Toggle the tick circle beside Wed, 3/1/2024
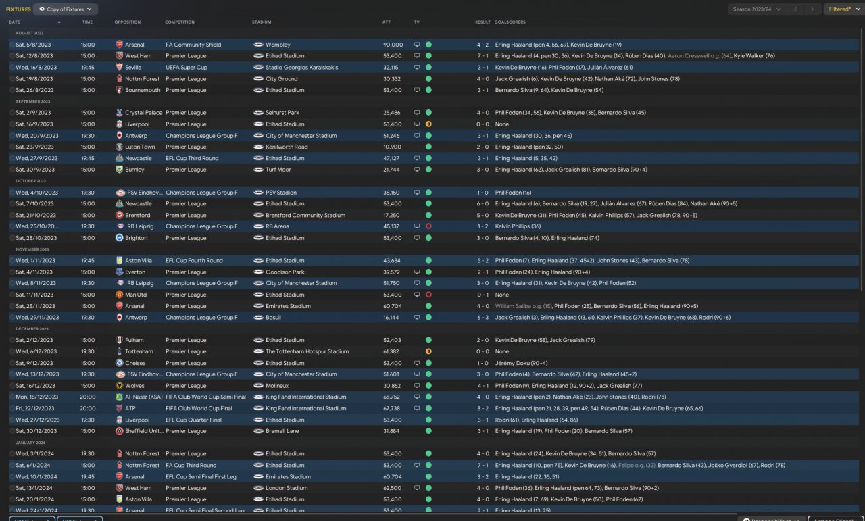865x521 pixels. [x=12, y=453]
